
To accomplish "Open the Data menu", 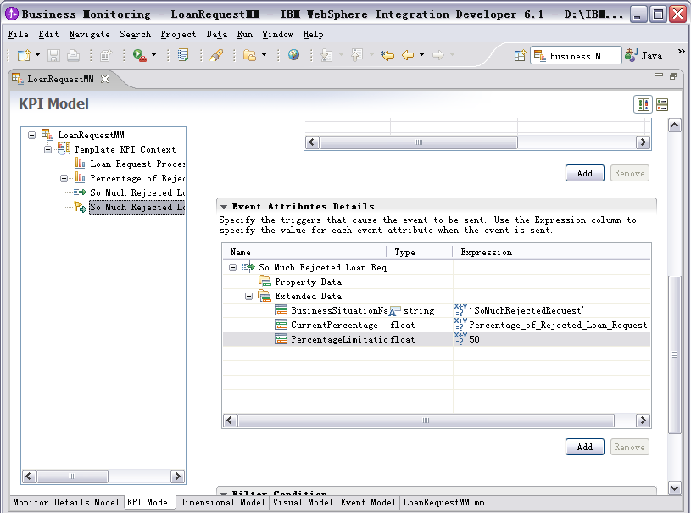I will click(x=217, y=35).
